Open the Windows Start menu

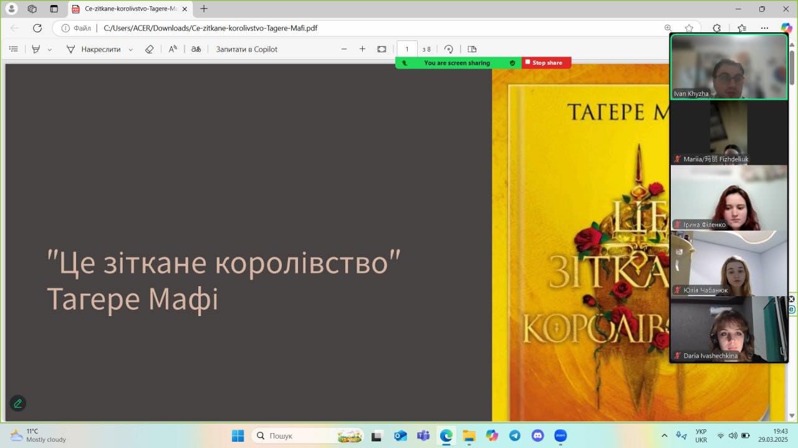[238, 436]
